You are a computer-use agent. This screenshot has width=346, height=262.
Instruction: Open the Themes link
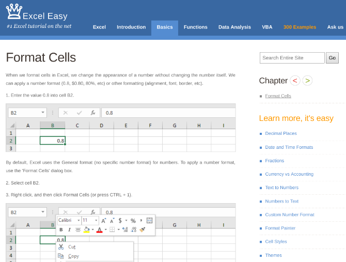(273, 255)
